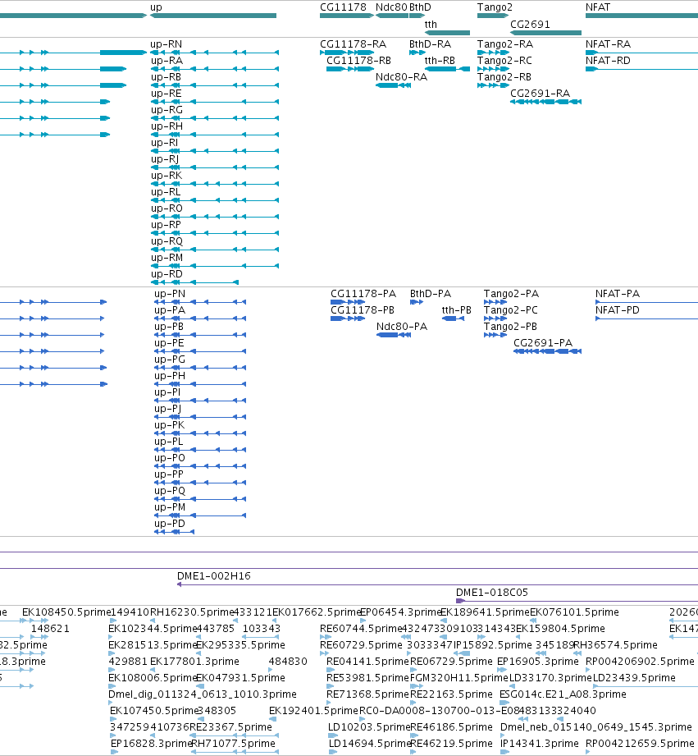The image size is (698, 756).
Task: Click the CG11178-RA transcript label
Action: point(353,44)
